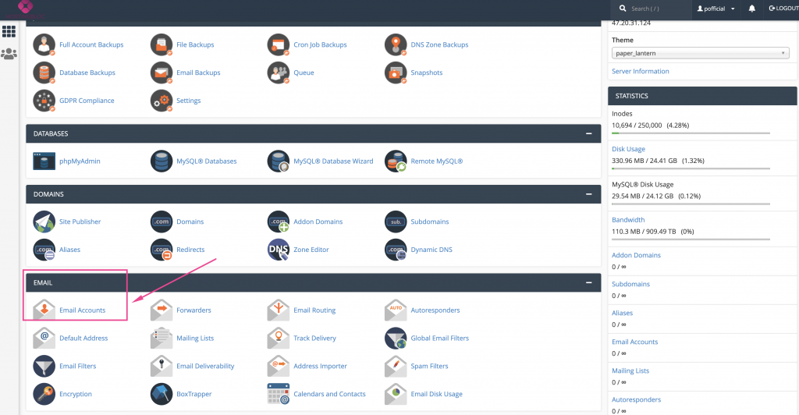The image size is (799, 415).
Task: Click the Mailing Lists link in Email
Action: 195,338
